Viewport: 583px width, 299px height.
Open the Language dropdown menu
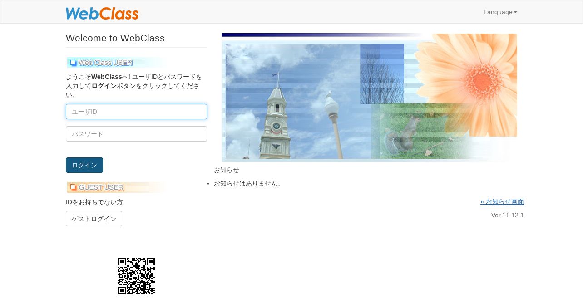tap(500, 12)
